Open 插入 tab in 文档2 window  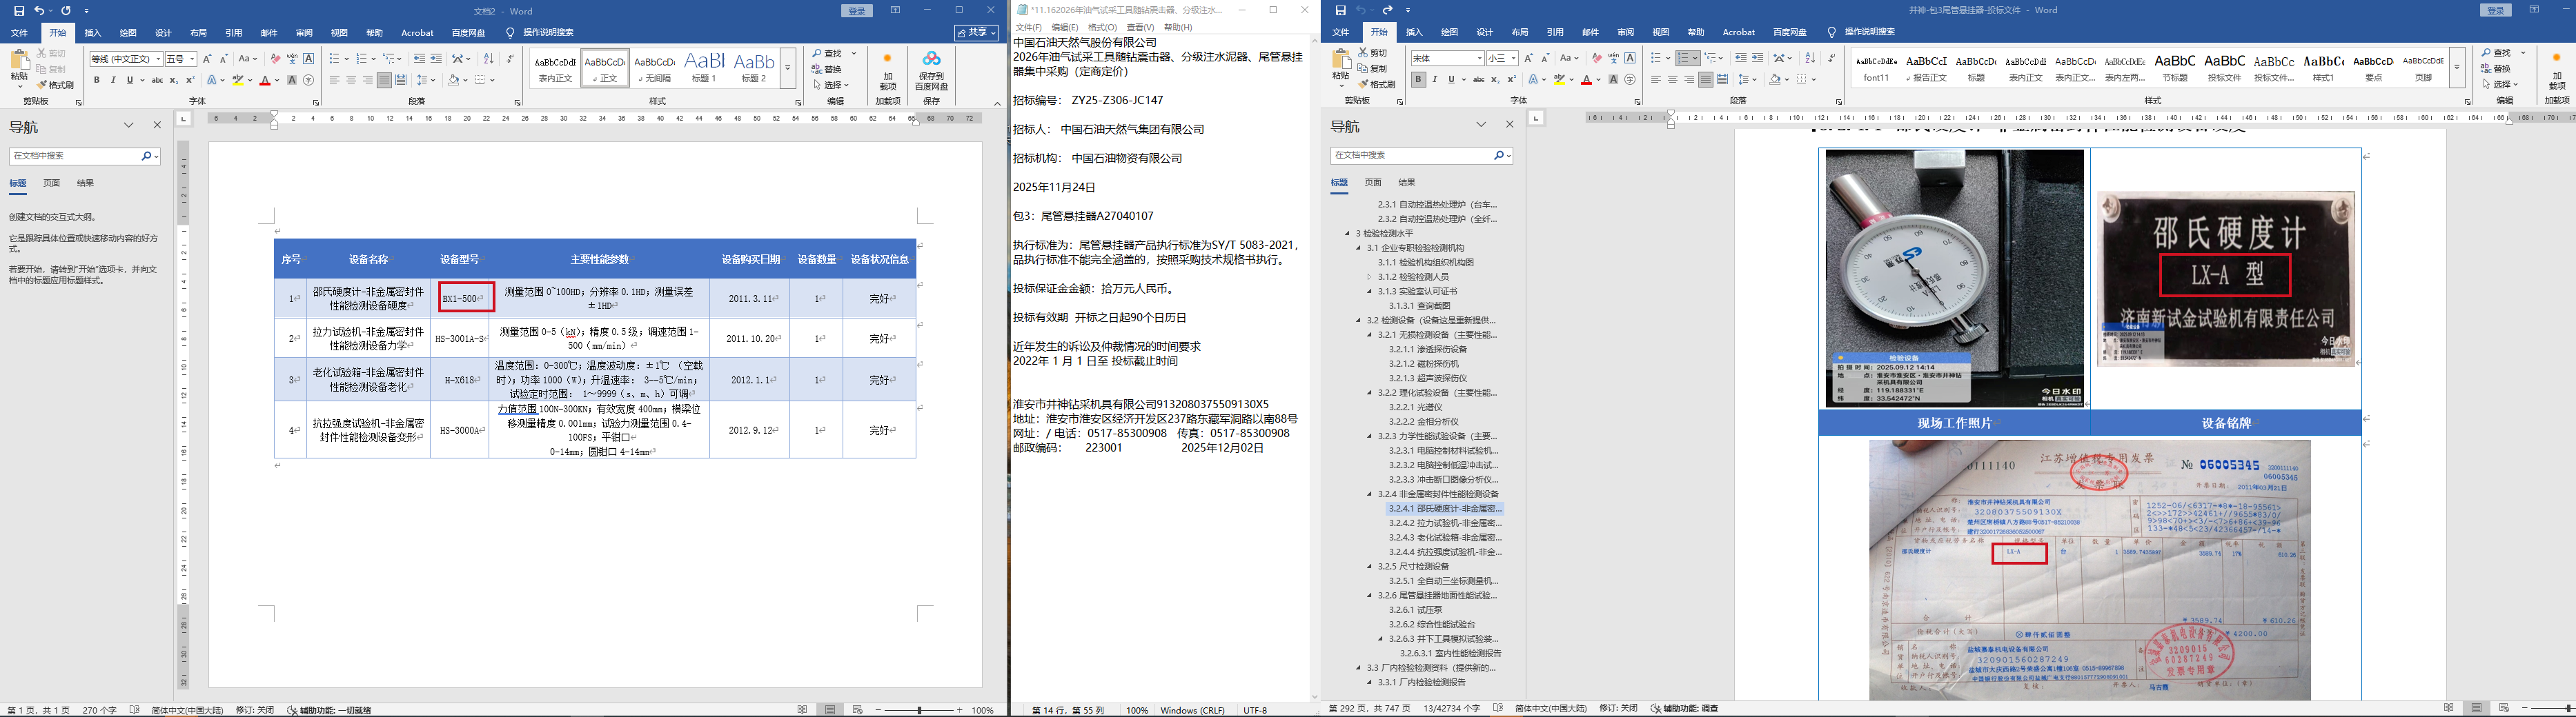pyautogui.click(x=93, y=33)
